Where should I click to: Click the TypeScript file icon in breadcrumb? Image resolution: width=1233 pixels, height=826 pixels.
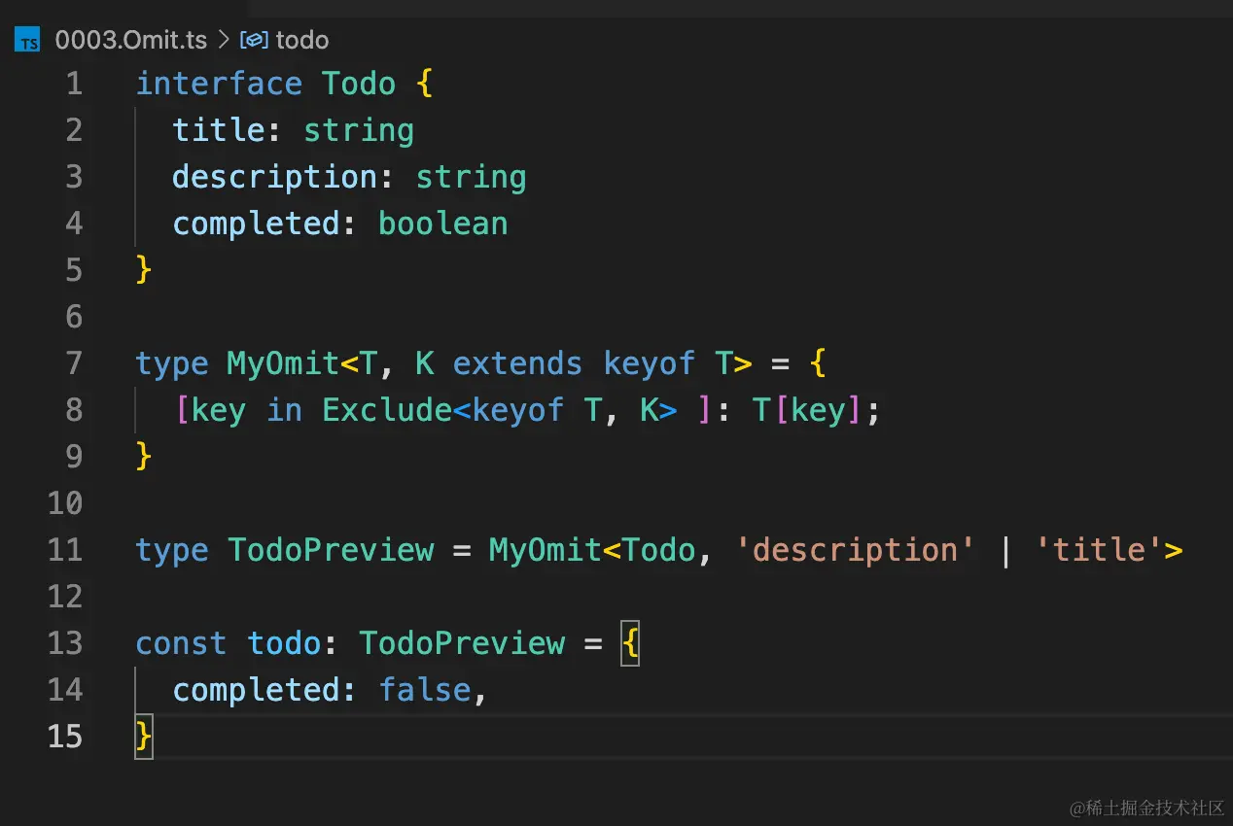coord(27,41)
